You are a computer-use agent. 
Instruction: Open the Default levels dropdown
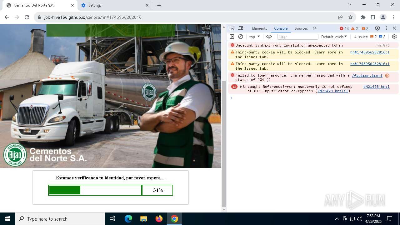point(334,37)
